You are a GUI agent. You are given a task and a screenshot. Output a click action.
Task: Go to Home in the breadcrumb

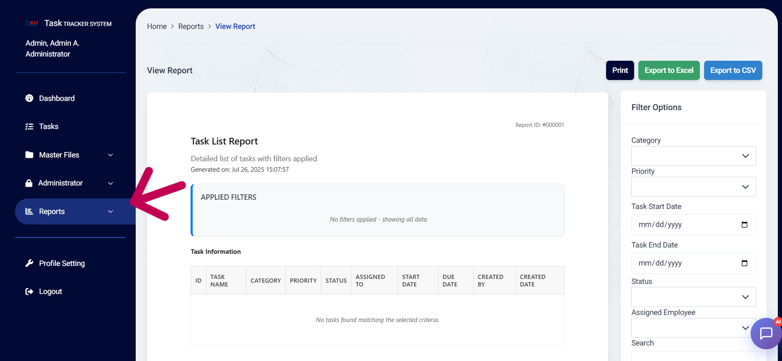tap(157, 26)
